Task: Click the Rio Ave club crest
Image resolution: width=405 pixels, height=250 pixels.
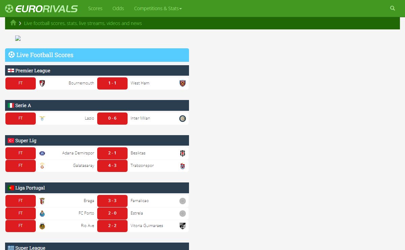Action: [x=42, y=226]
